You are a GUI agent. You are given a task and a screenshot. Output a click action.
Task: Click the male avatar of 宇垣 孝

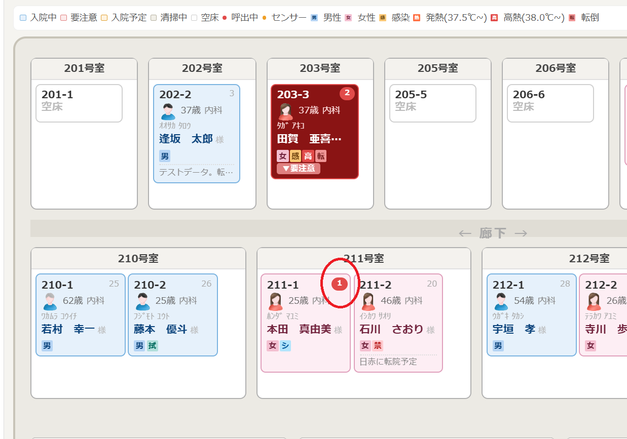click(x=501, y=301)
